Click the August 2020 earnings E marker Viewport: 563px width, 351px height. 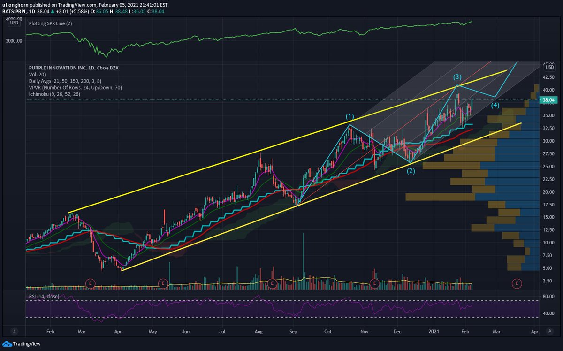pyautogui.click(x=272, y=283)
